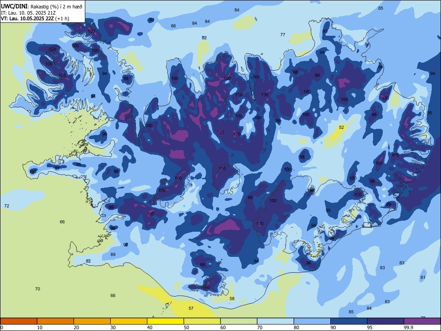Select the bright yellow 40–50 legend swatch
Screen dimensions: 441x331
click(x=165, y=321)
